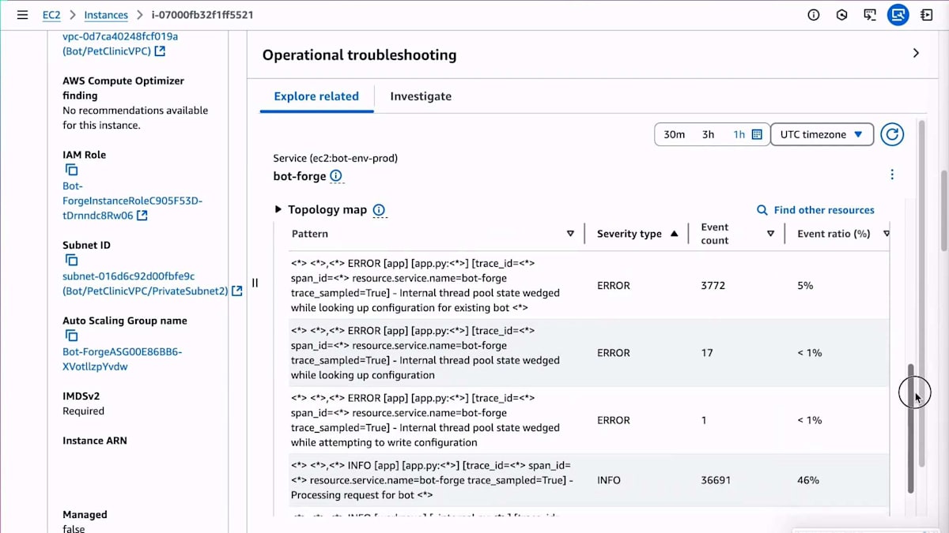949x533 pixels.
Task: Open the hamburger navigation menu
Action: click(22, 15)
